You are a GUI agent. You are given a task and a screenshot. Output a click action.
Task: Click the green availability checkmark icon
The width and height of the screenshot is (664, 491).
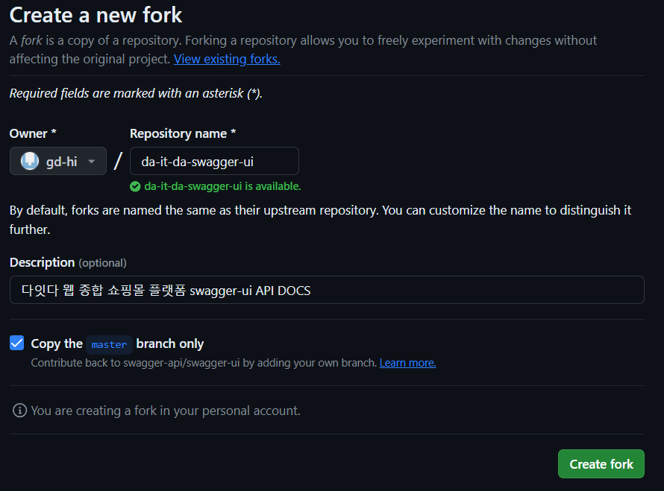135,186
